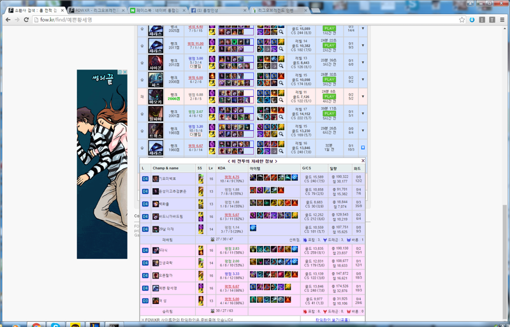Click the magnifier icon in the 2008점 row
This screenshot has width=510, height=327.
[281, 83]
